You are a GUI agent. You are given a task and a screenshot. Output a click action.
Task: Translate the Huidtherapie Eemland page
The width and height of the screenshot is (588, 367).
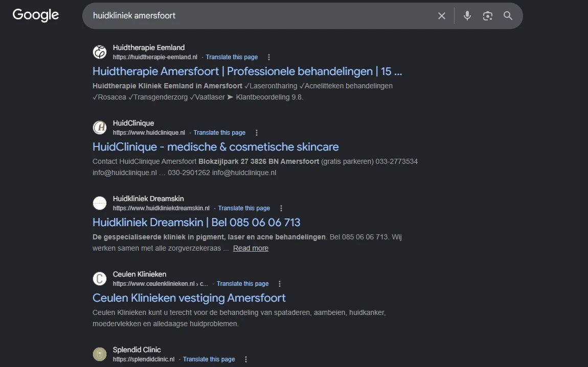pos(232,57)
